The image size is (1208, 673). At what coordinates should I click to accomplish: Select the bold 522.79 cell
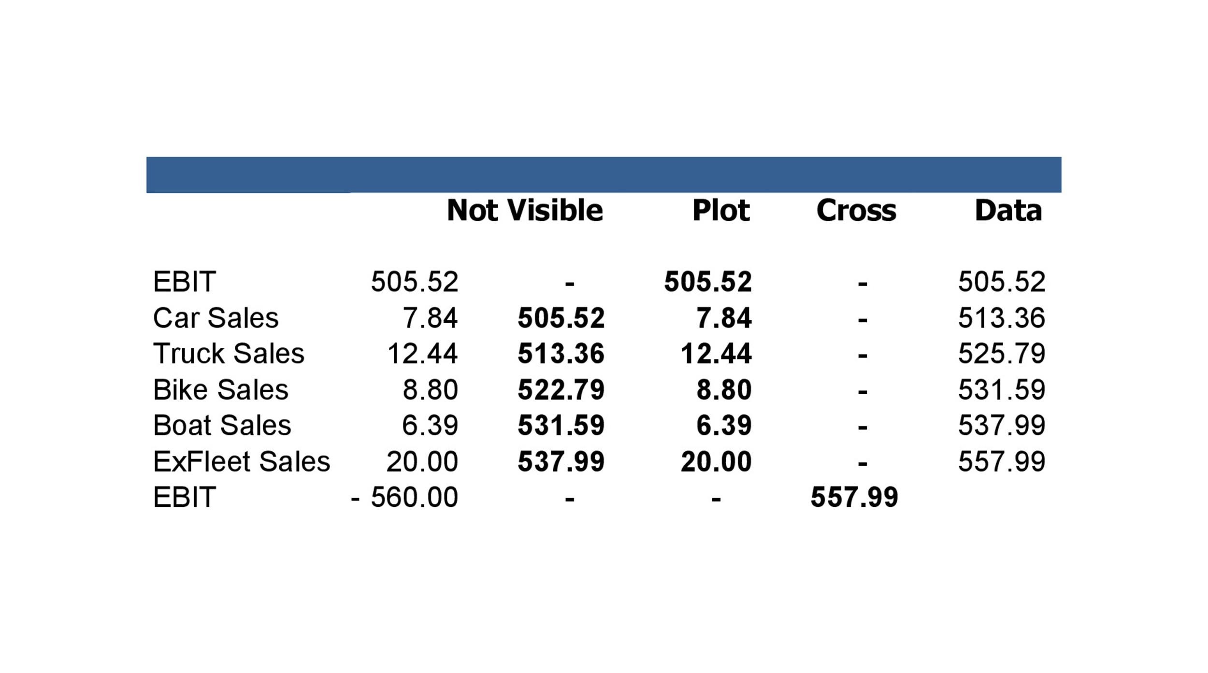(561, 389)
